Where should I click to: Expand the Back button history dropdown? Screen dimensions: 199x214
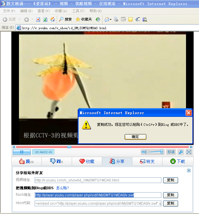(x=20, y=19)
